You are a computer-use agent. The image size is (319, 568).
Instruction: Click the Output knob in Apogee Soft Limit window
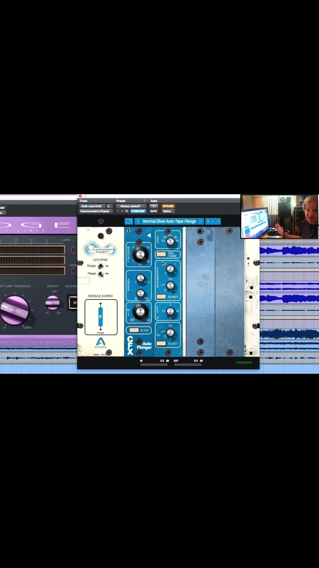pos(53,303)
